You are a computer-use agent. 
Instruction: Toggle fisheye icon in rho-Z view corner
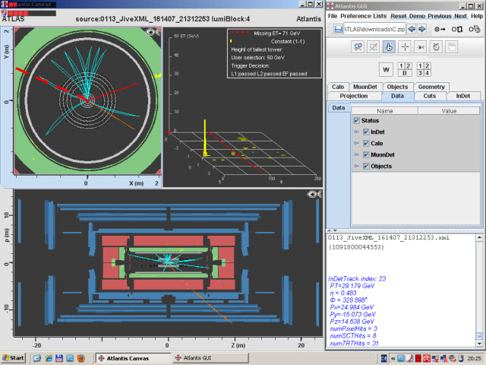pyautogui.click(x=314, y=194)
